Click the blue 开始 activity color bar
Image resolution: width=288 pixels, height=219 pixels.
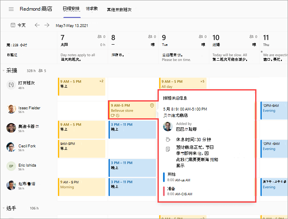click(x=164, y=177)
